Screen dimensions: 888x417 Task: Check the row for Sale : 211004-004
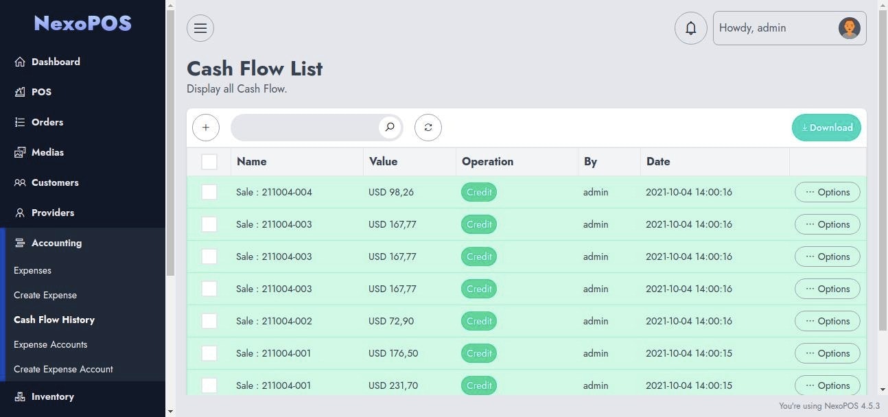pos(209,192)
